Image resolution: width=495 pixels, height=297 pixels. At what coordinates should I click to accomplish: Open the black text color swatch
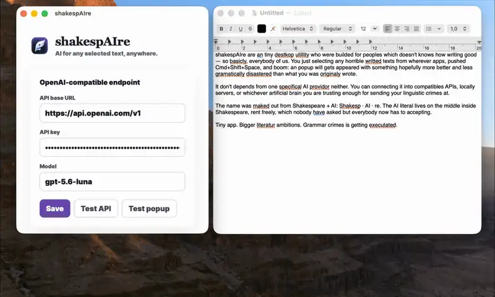click(261, 28)
